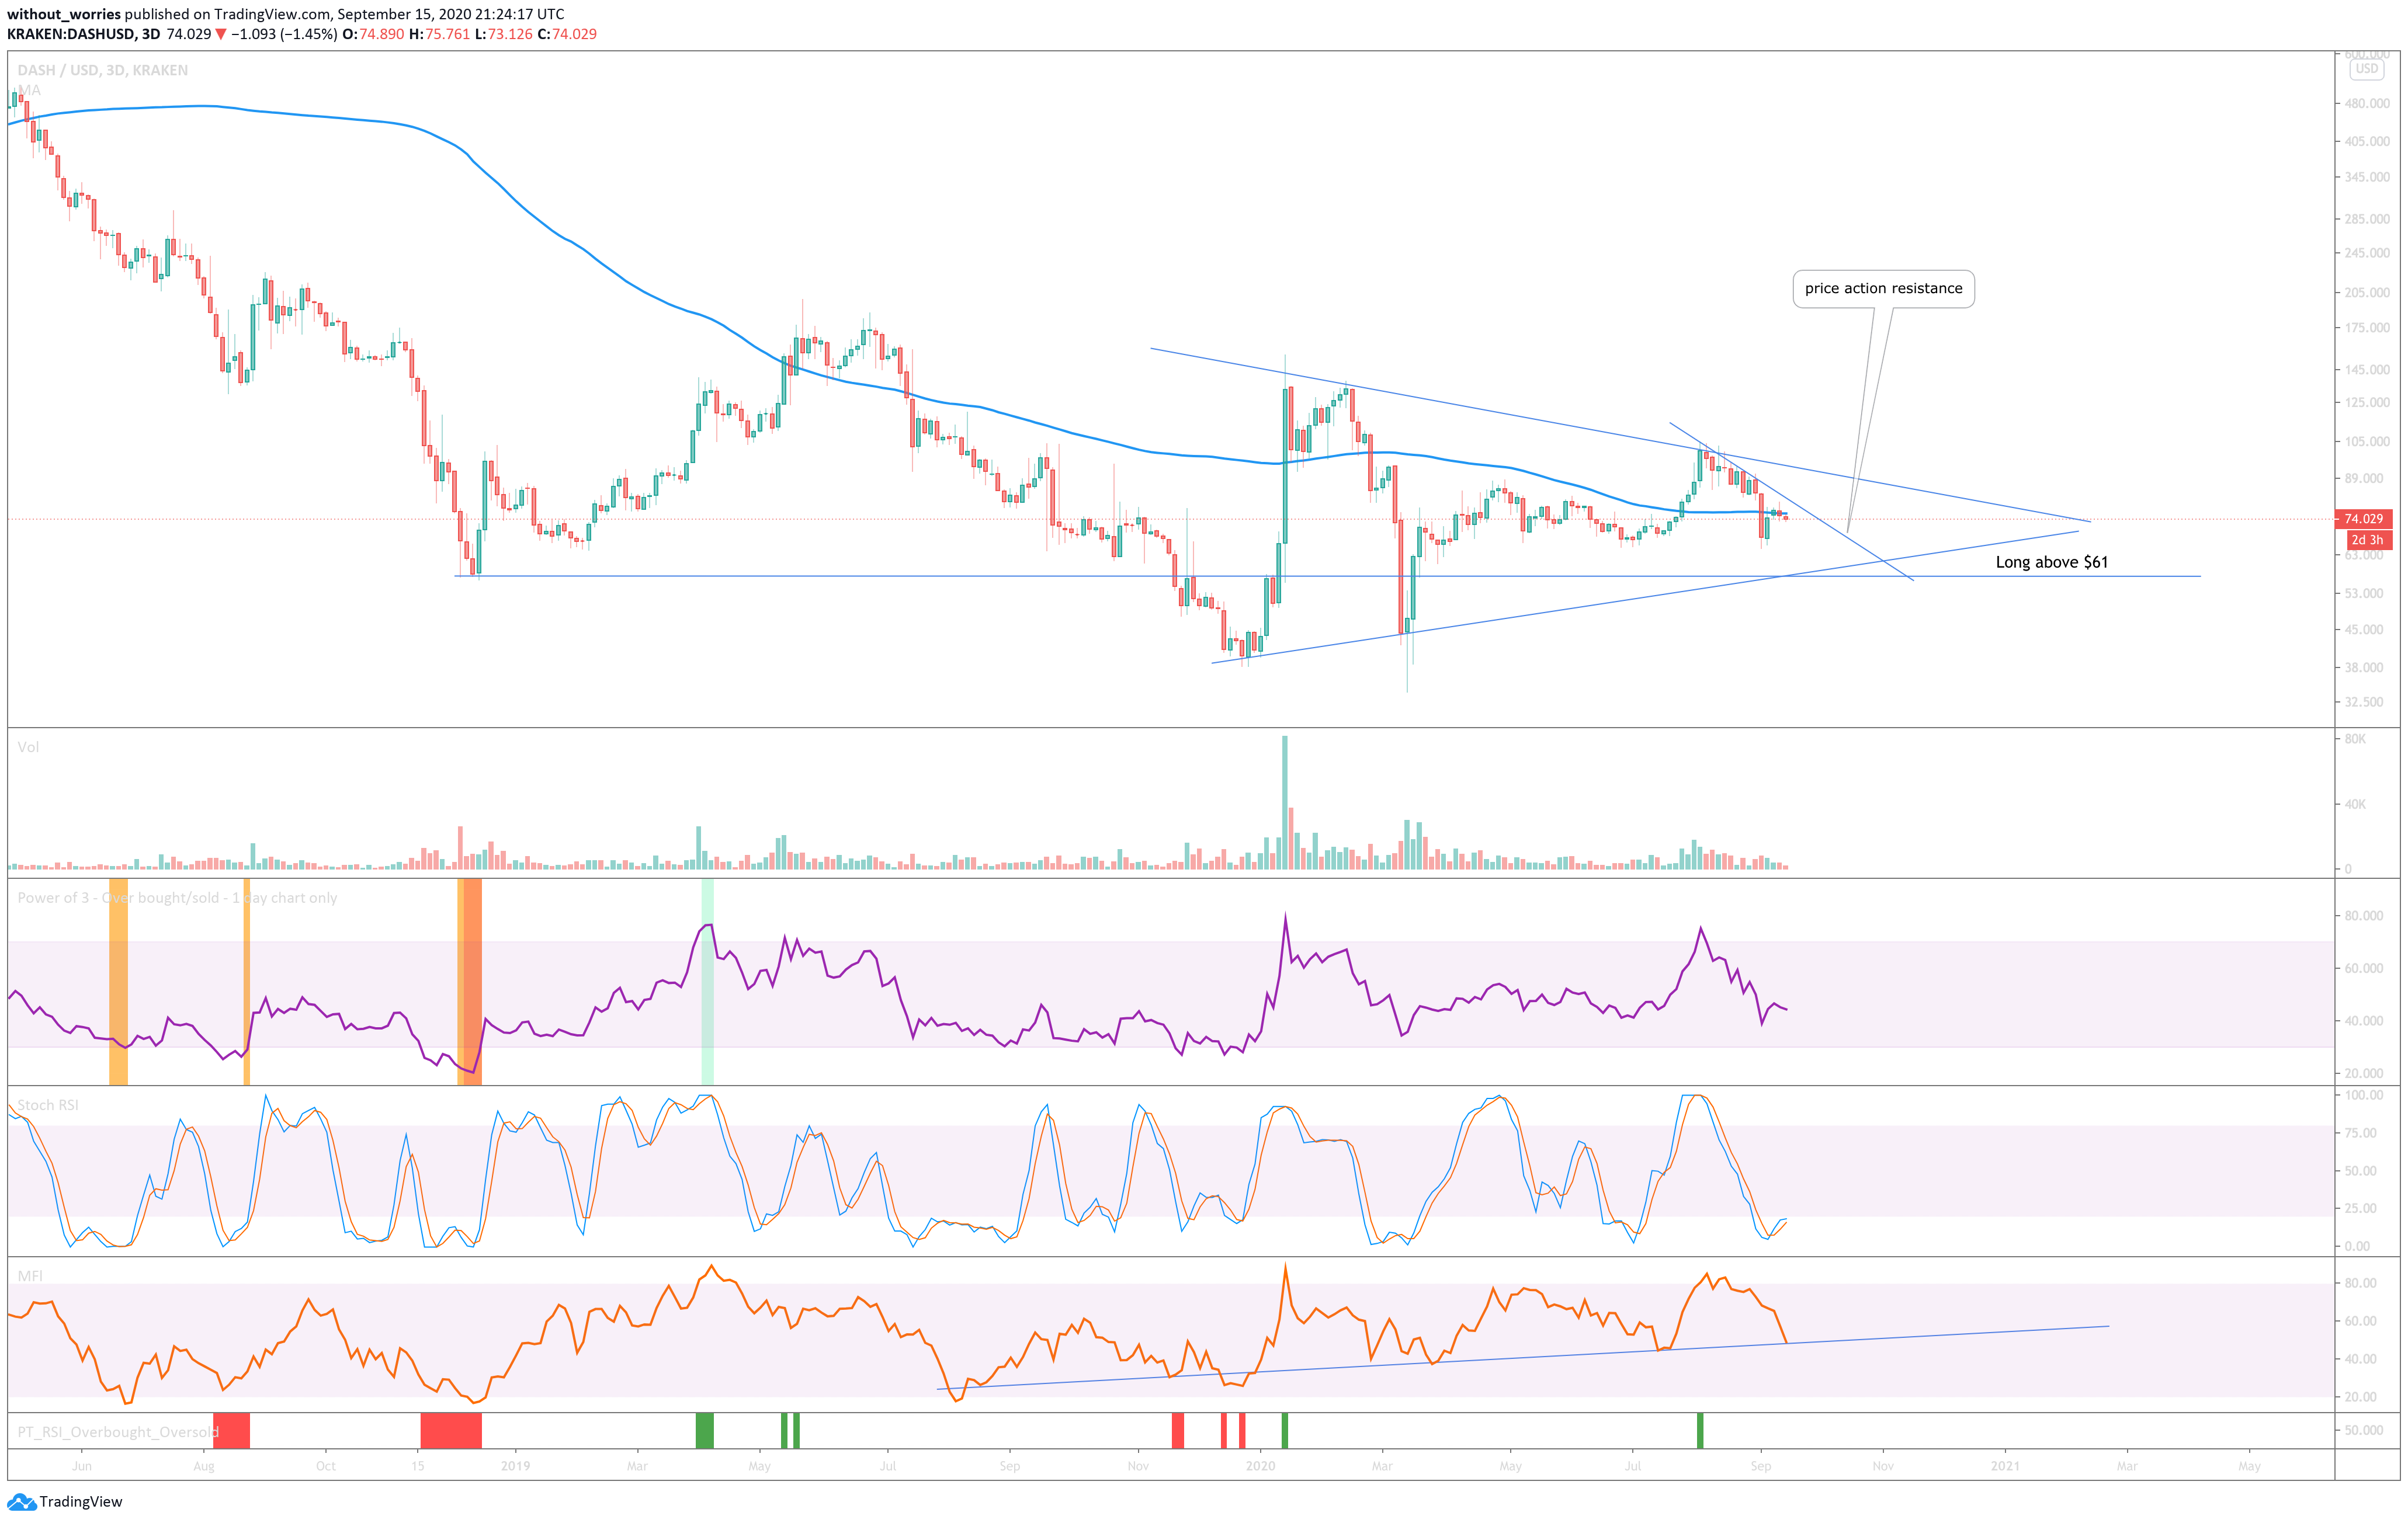
Task: Select the KRAKEN:DASHUSD, 3D symbol header
Action: [x=83, y=34]
